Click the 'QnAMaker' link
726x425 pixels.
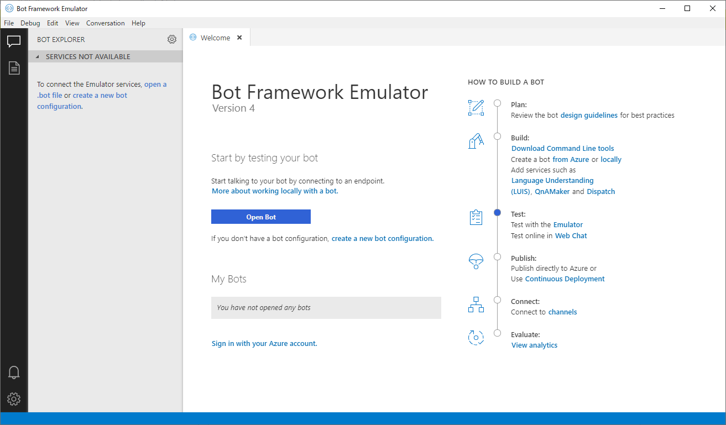(552, 192)
